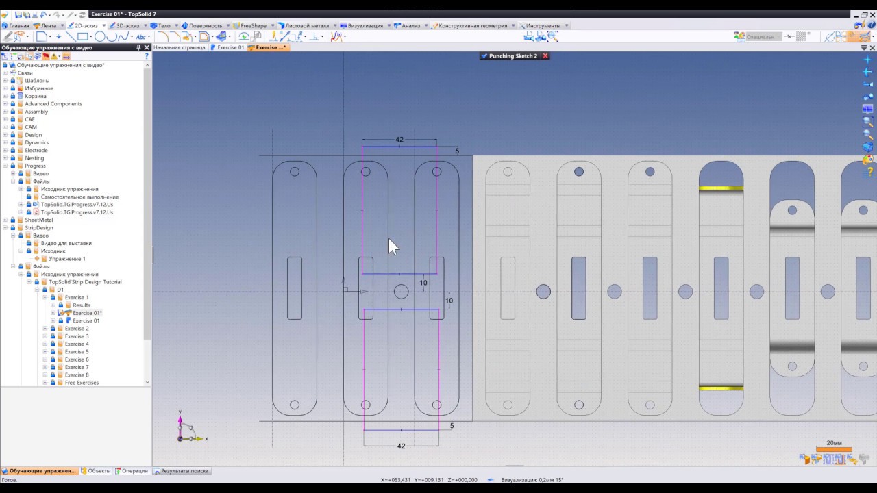Switch to the Объекты bottom panel tab
The width and height of the screenshot is (877, 493).
[96, 471]
